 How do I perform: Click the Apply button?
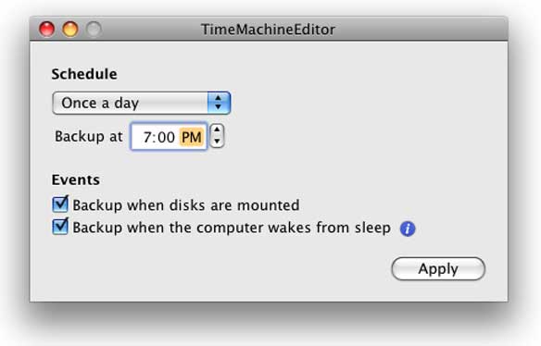(x=438, y=269)
